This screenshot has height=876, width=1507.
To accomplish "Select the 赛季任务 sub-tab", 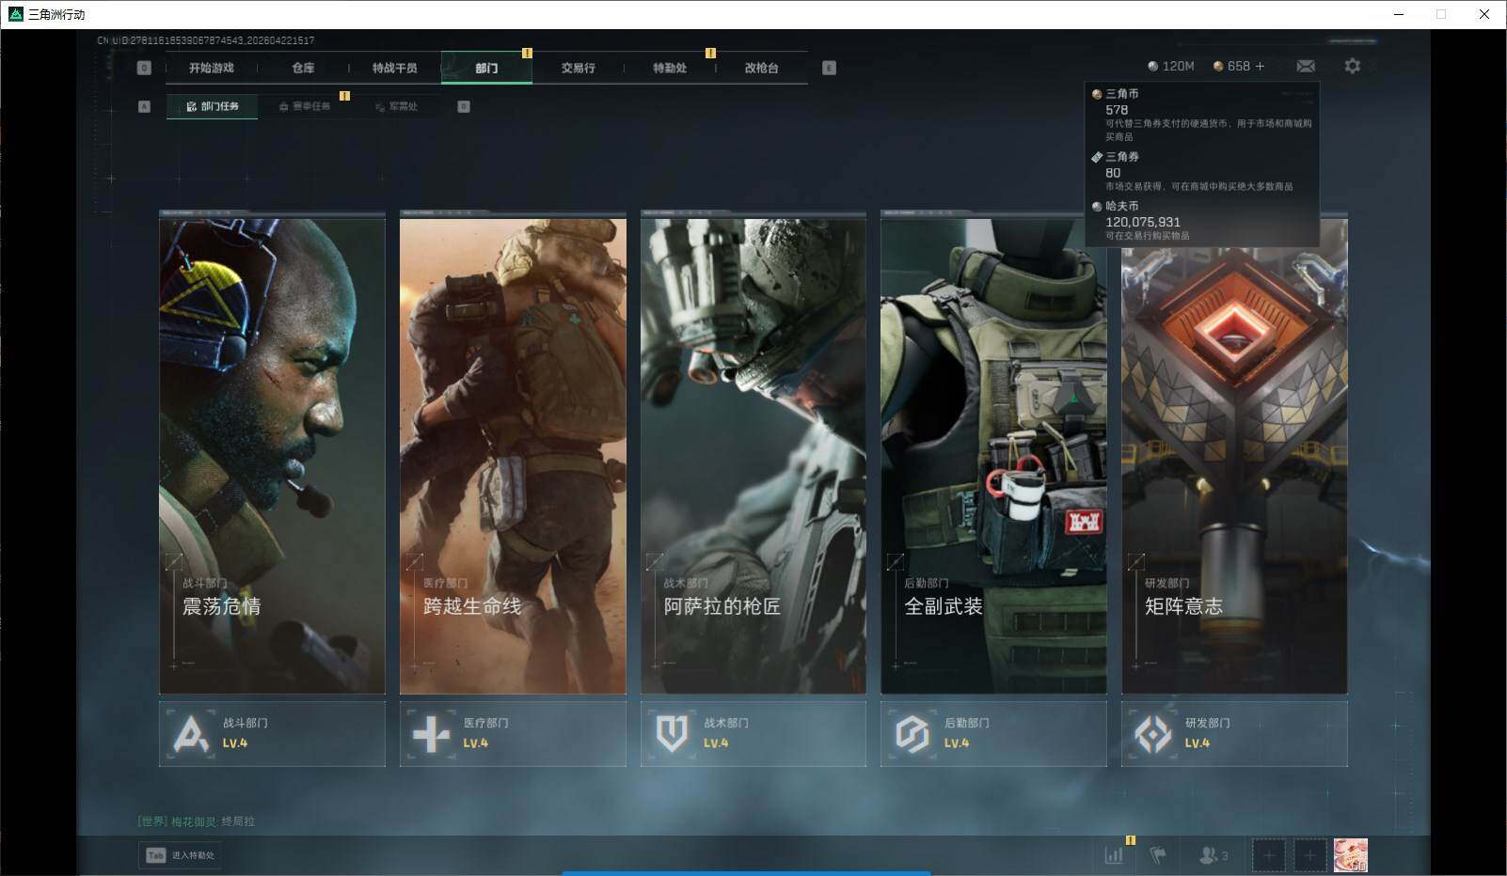I will (305, 106).
